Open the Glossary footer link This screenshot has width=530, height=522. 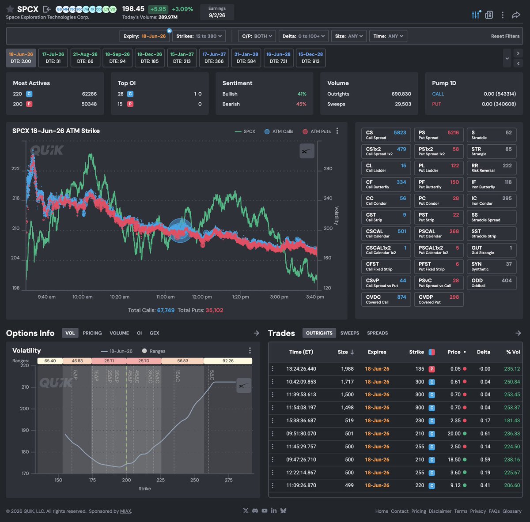click(x=512, y=511)
